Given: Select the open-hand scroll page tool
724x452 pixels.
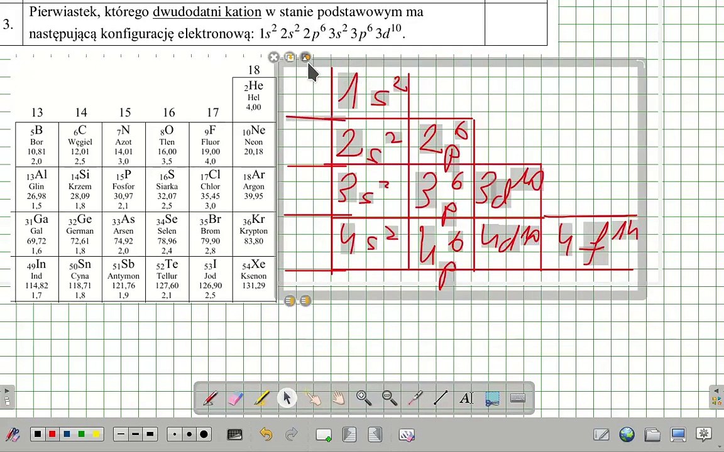Looking at the screenshot, I should [x=338, y=397].
